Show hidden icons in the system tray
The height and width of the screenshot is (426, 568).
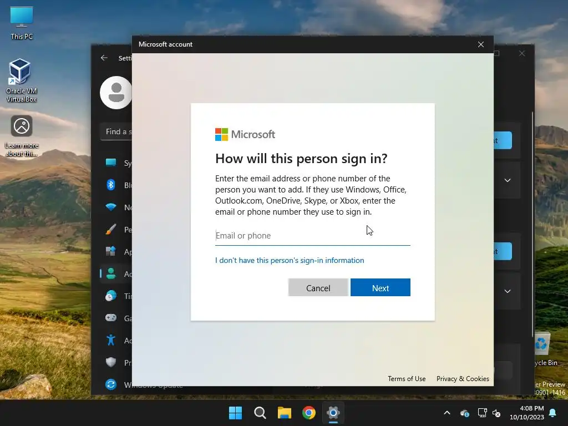click(x=447, y=413)
